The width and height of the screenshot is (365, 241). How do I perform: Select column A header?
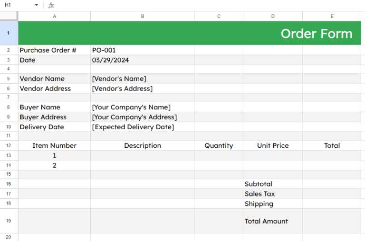click(x=54, y=16)
